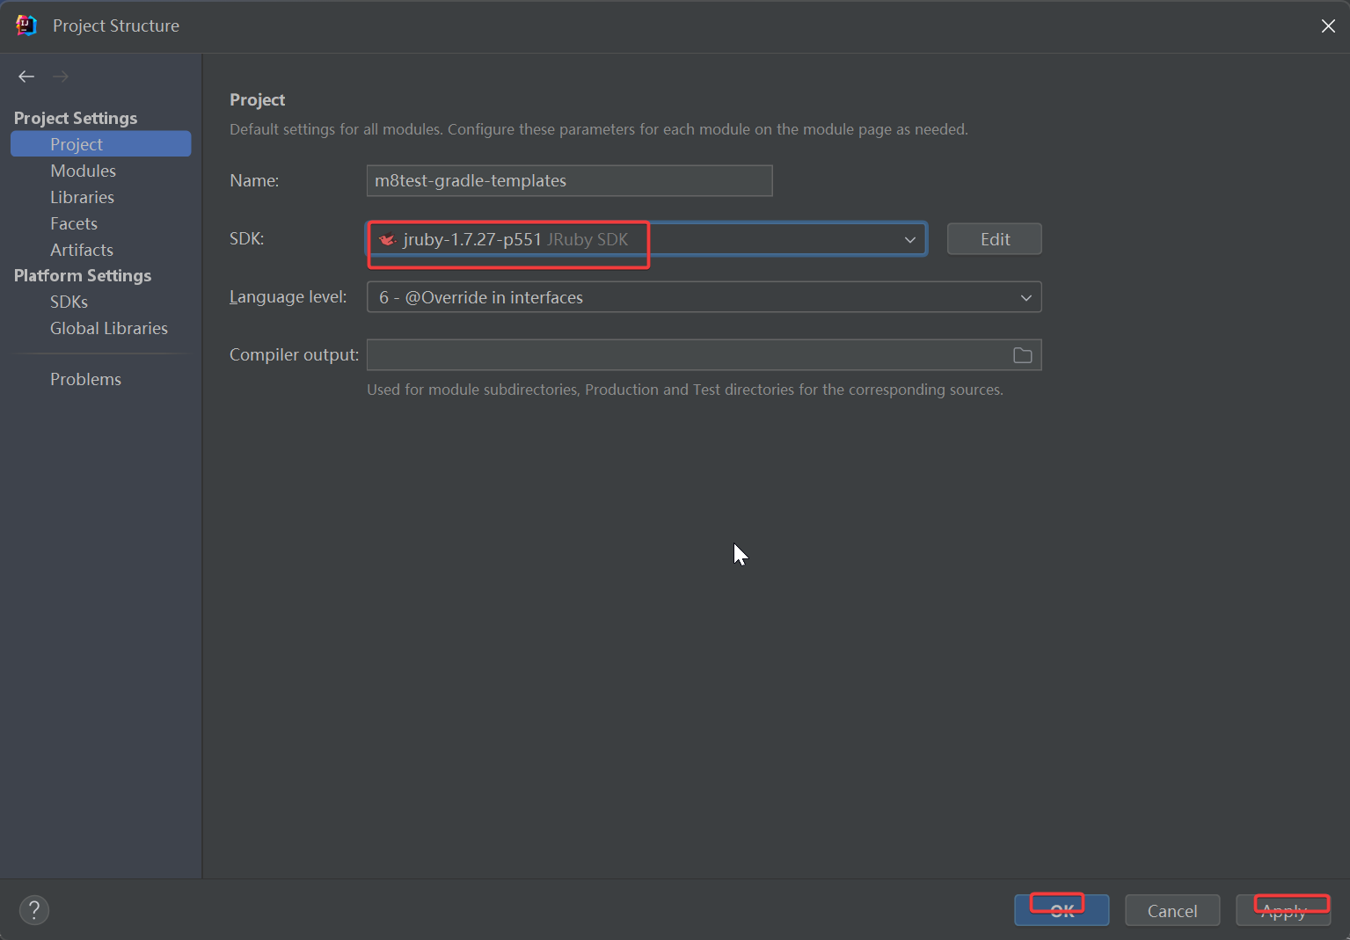Click the IntelliJ logo in title bar
Image resolution: width=1350 pixels, height=940 pixels.
click(x=26, y=26)
